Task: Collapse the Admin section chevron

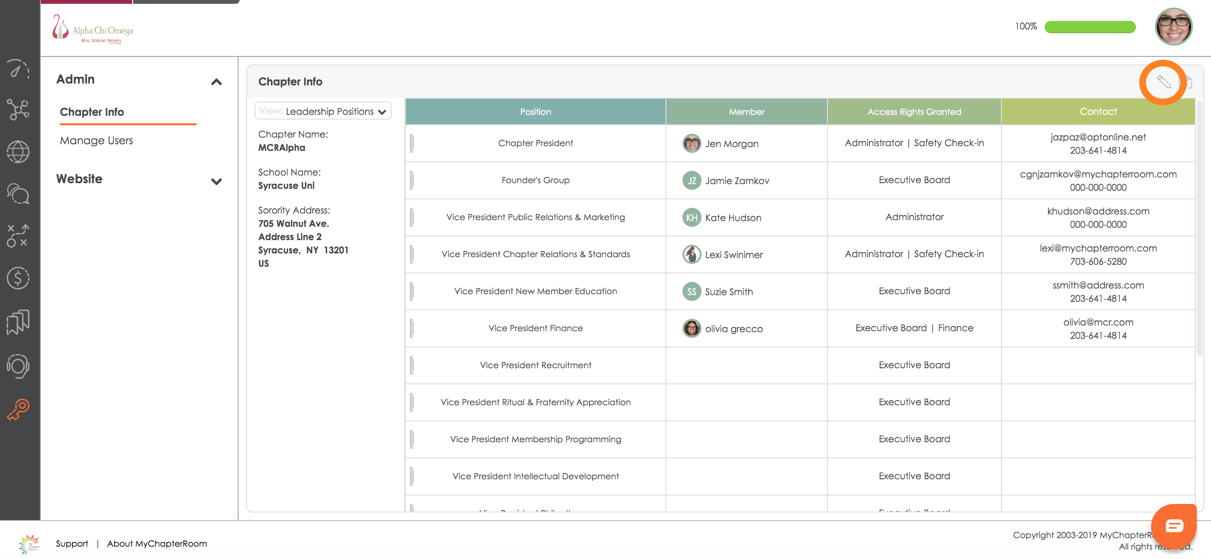Action: click(216, 82)
